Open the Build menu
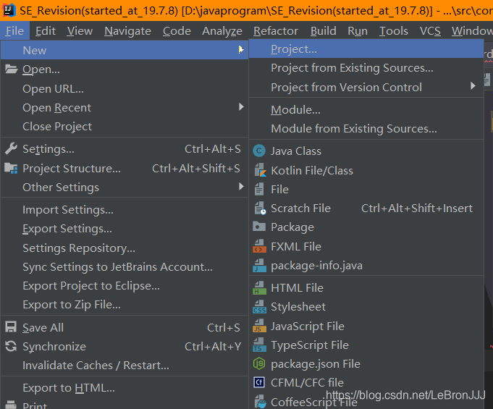 (323, 31)
